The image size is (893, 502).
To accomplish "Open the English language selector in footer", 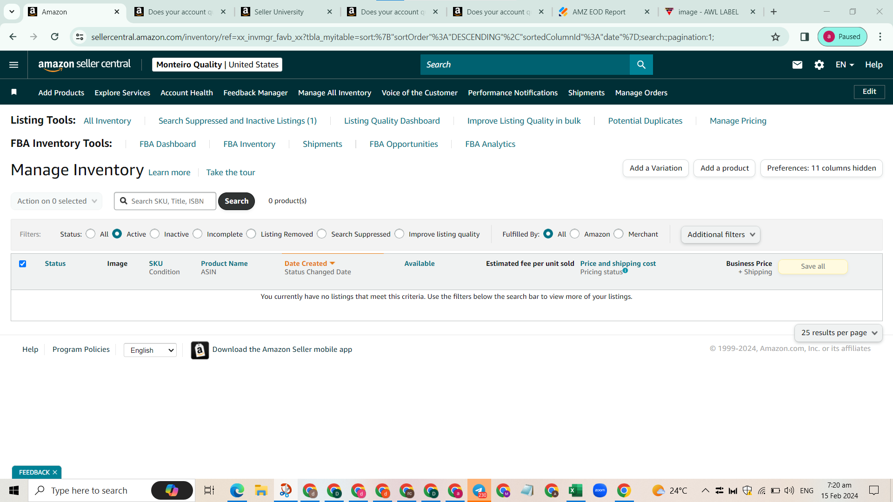I will click(150, 350).
